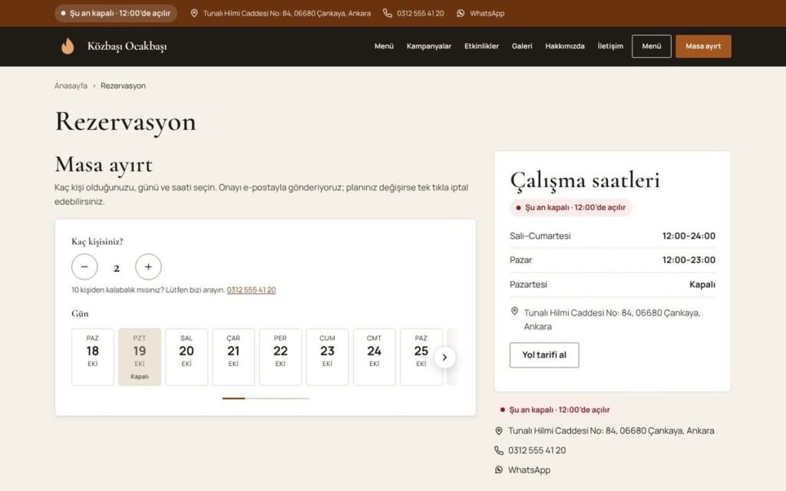Open Etkinlikler in the navigation

tap(481, 46)
